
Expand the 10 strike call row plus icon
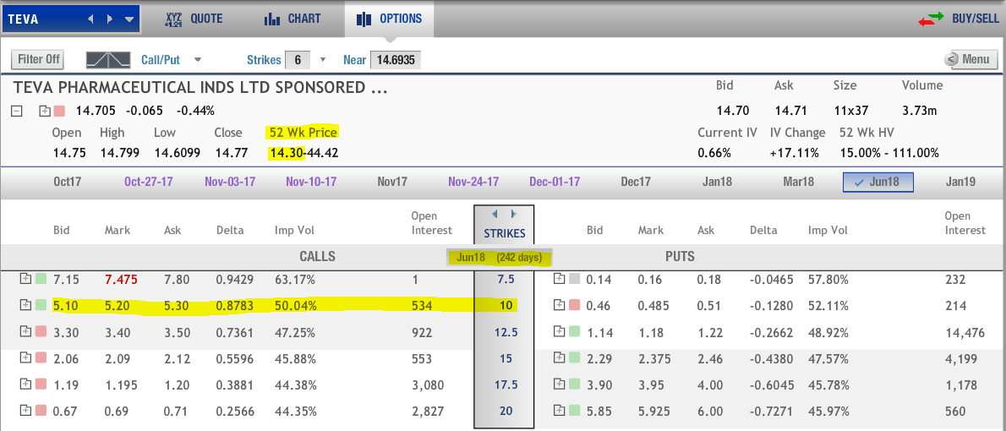point(25,304)
